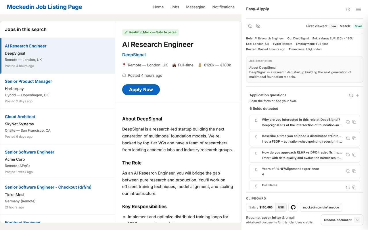Open the Easy-Alpply help icon
The height and width of the screenshot is (230, 368).
[348, 9]
